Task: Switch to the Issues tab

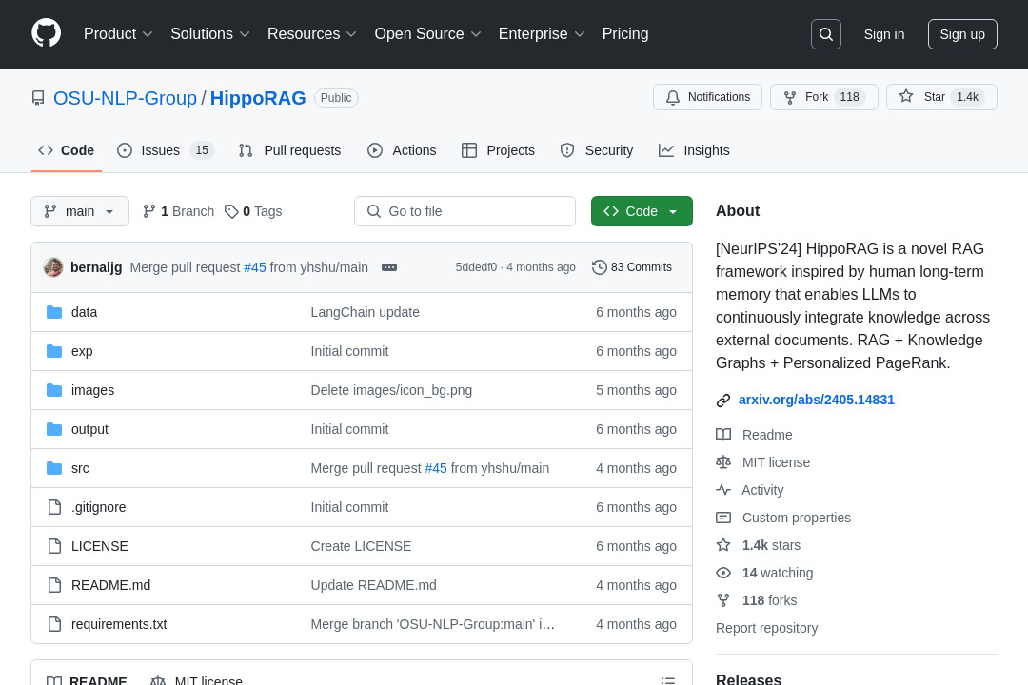Action: coord(166,150)
